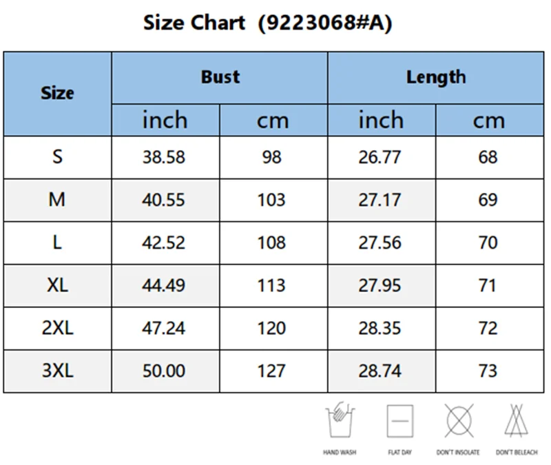551x465 pixels.
Task: Click the HAND WASH label text
Action: pyautogui.click(x=340, y=453)
